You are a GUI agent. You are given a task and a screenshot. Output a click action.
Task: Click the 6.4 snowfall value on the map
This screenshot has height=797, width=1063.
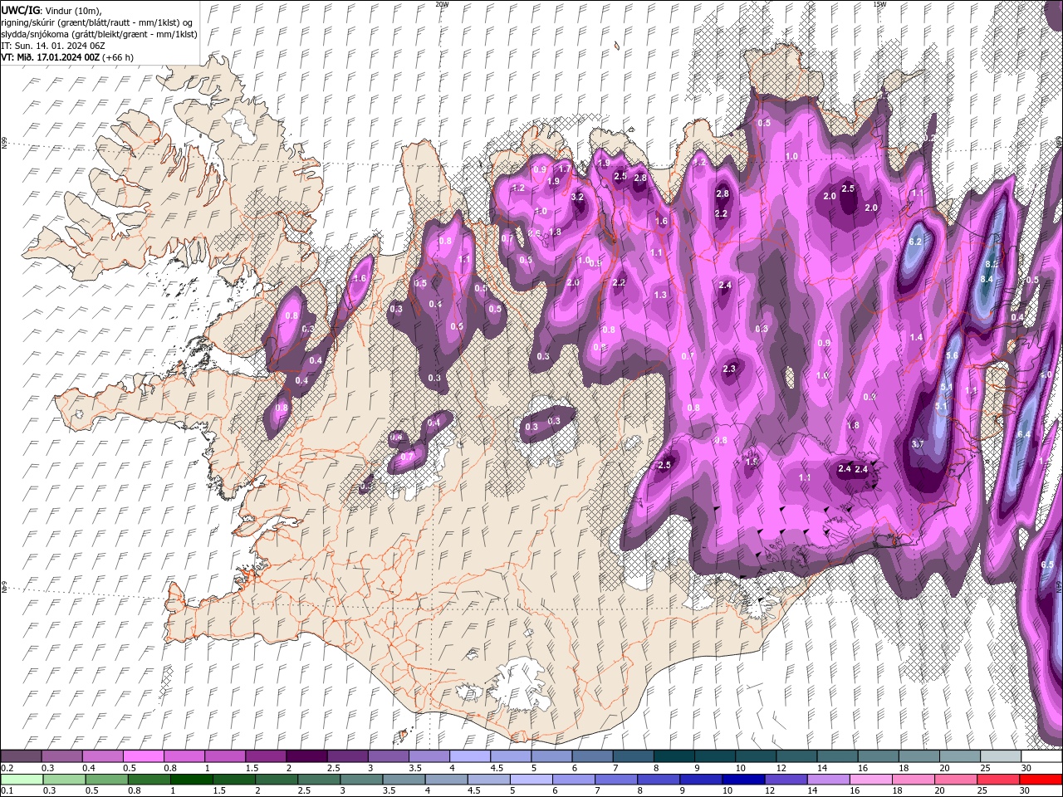click(x=1024, y=434)
